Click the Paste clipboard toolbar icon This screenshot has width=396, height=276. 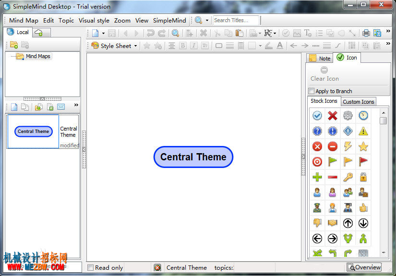pos(239,33)
